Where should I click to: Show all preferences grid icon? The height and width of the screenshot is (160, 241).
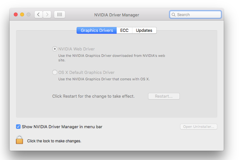[60, 14]
